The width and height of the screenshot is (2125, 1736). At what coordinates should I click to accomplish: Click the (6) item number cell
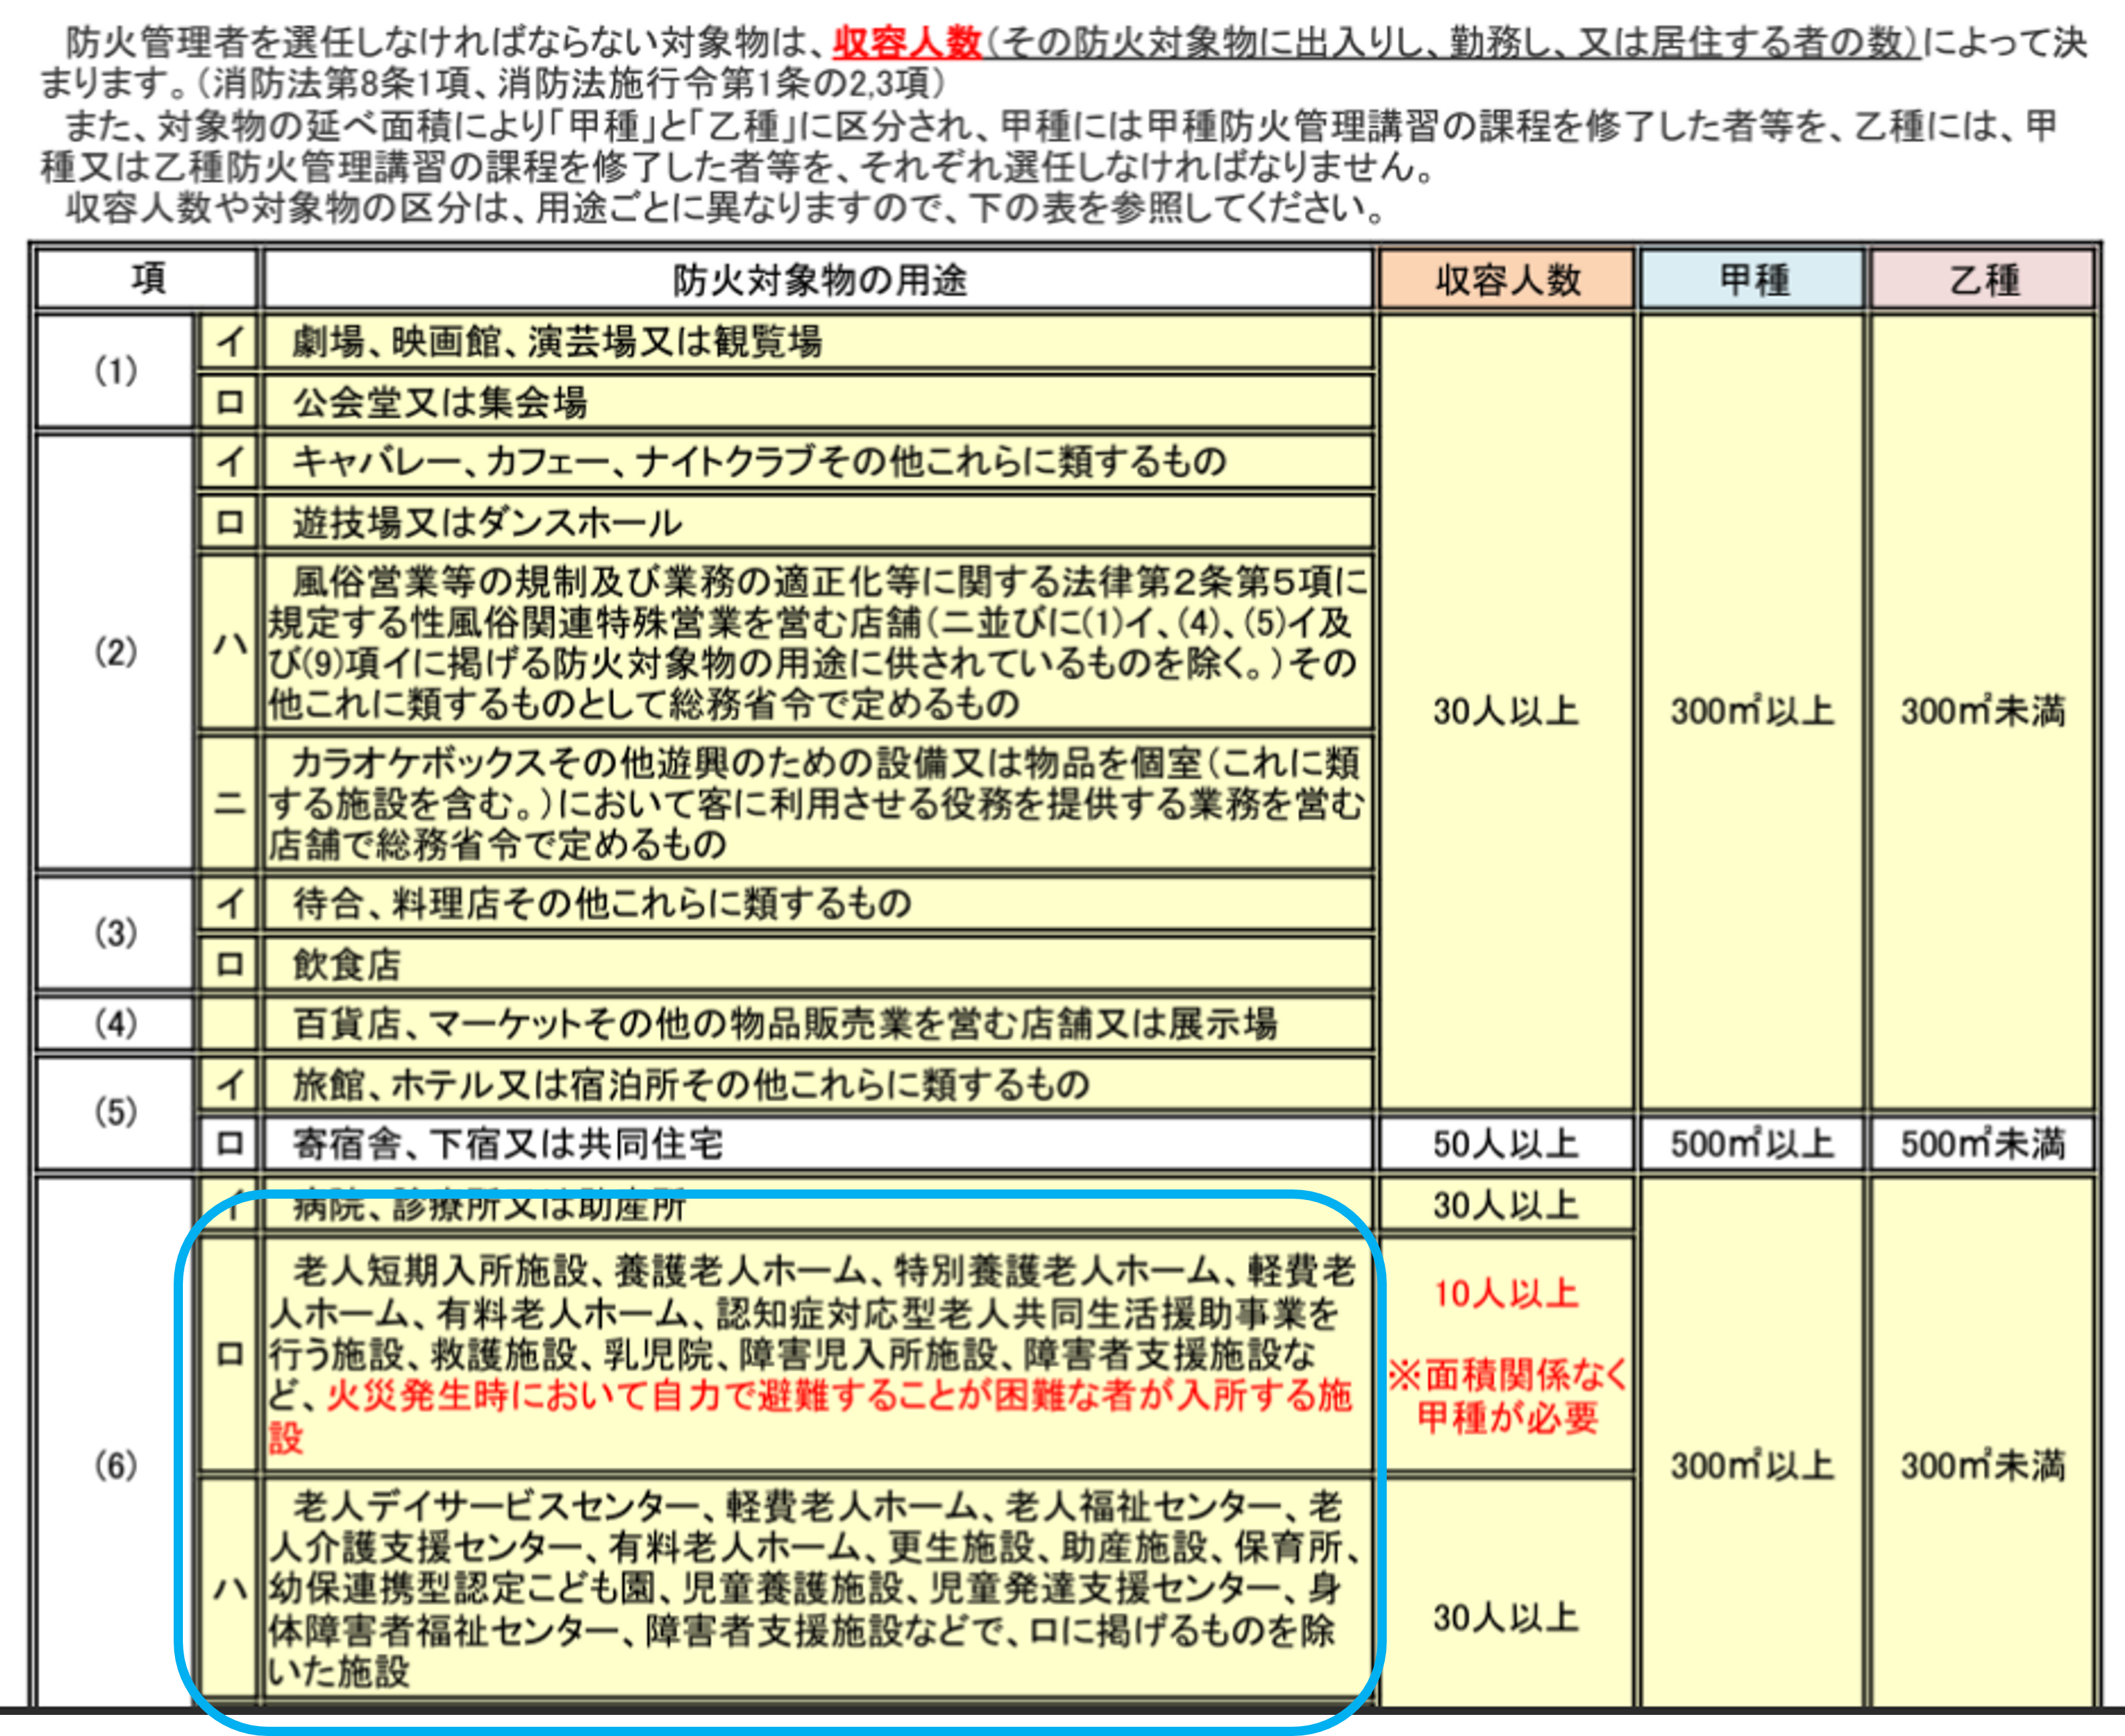point(115,1465)
